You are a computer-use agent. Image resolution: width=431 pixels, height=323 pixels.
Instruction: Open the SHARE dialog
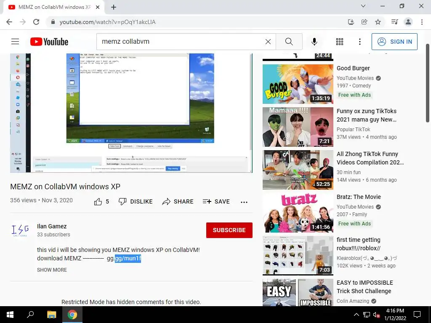tap(178, 201)
